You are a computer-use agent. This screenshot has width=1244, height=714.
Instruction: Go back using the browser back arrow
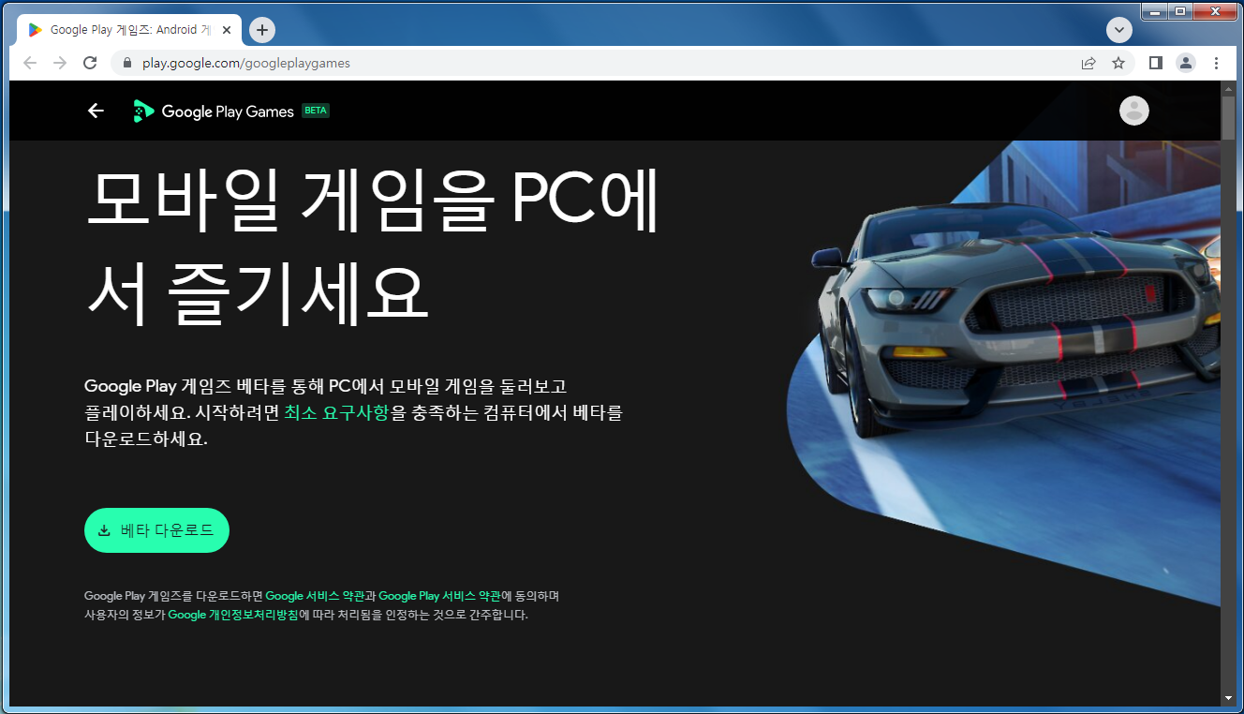30,63
